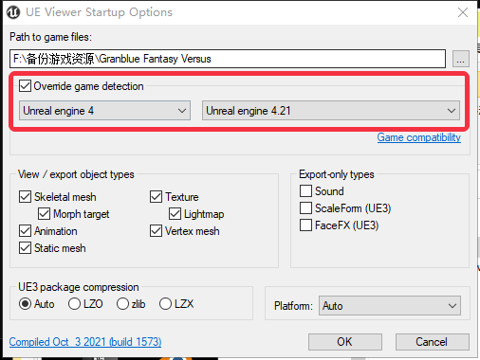This screenshot has height=360, width=480.
Task: Uncheck Static mesh checkbox
Action: click(25, 248)
